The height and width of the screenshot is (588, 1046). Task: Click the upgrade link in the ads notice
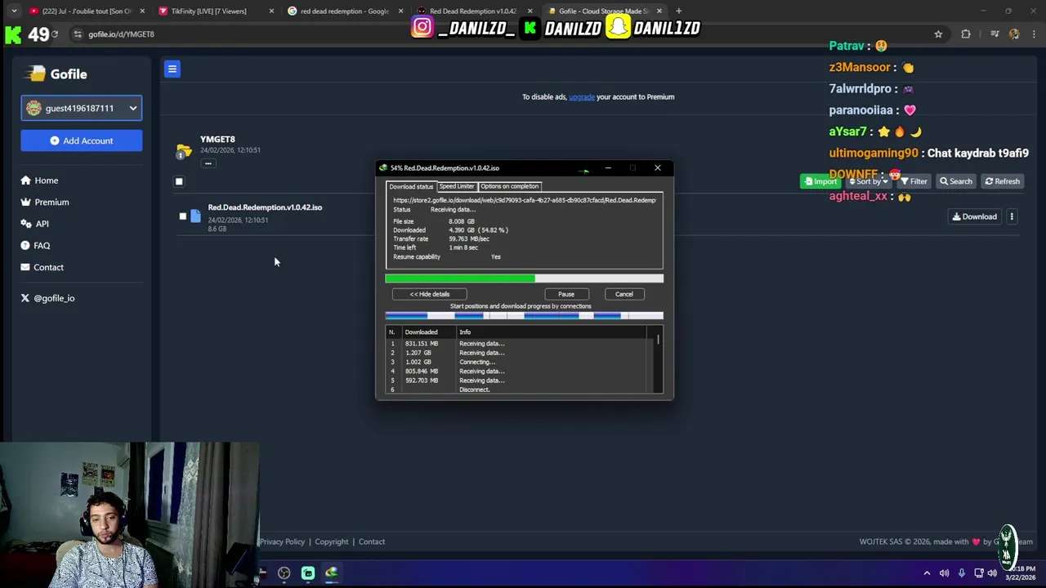[x=582, y=97]
